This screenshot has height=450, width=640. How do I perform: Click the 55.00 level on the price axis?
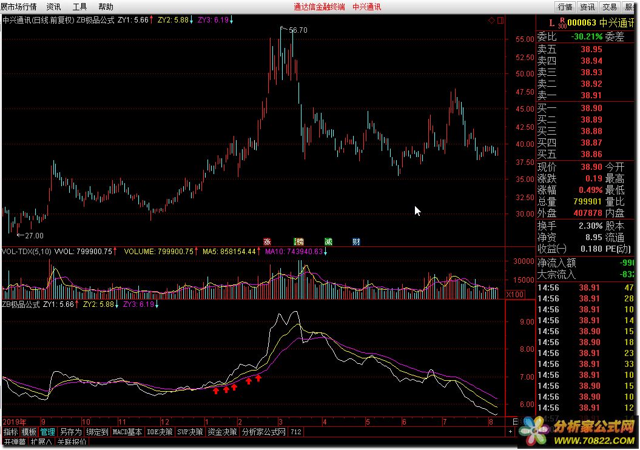[525, 39]
